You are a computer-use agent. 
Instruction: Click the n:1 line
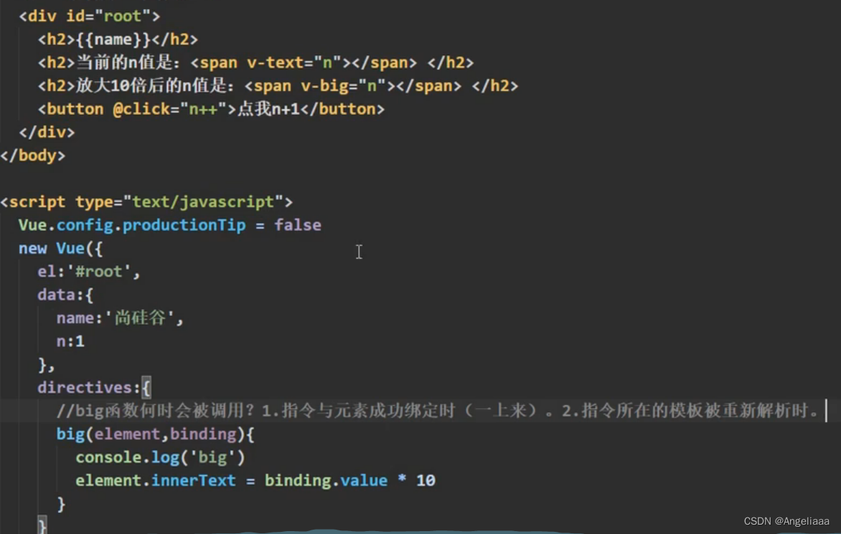(x=70, y=341)
